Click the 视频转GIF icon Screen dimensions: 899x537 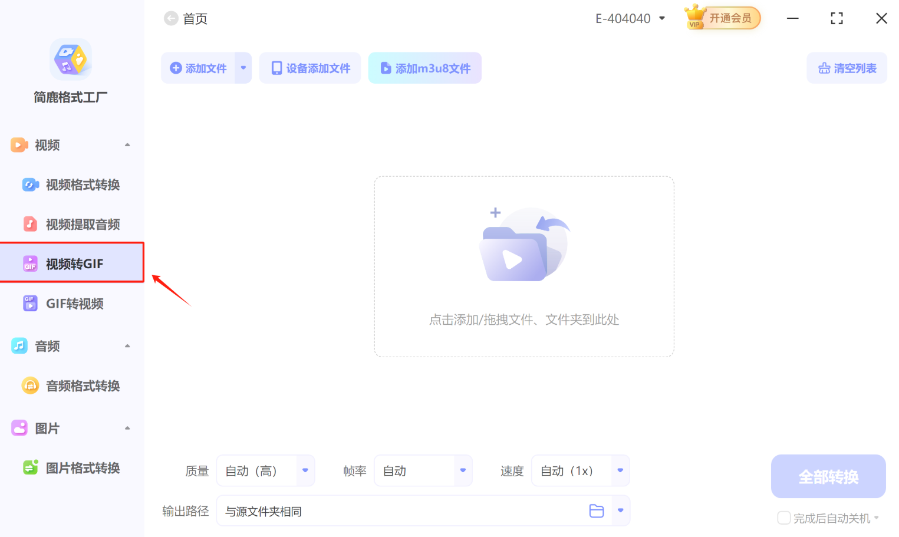click(30, 263)
